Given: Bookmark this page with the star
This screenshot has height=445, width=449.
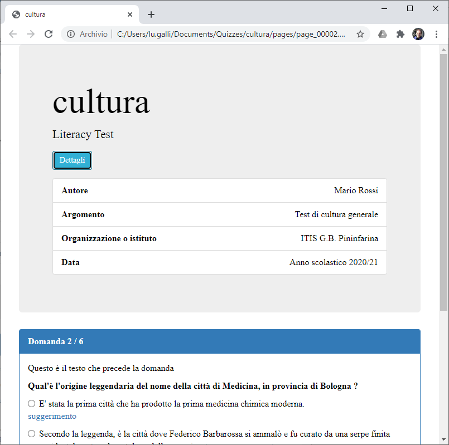Looking at the screenshot, I should [360, 35].
